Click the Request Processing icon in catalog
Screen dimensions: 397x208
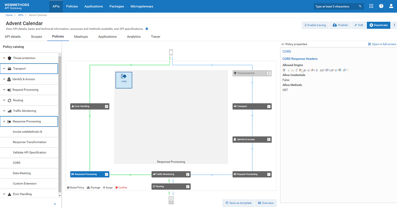pyautogui.click(x=9, y=90)
